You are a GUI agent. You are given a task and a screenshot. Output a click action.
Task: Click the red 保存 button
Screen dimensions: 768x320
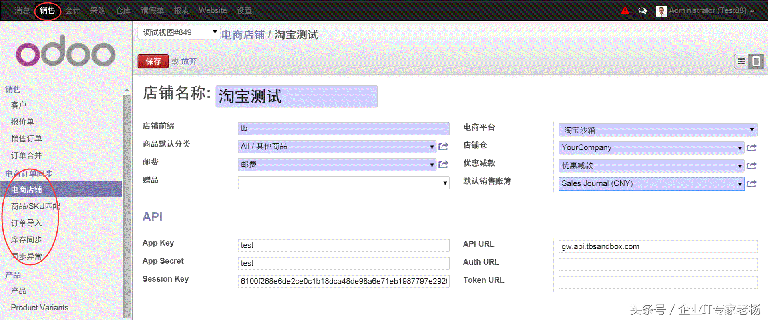click(153, 61)
